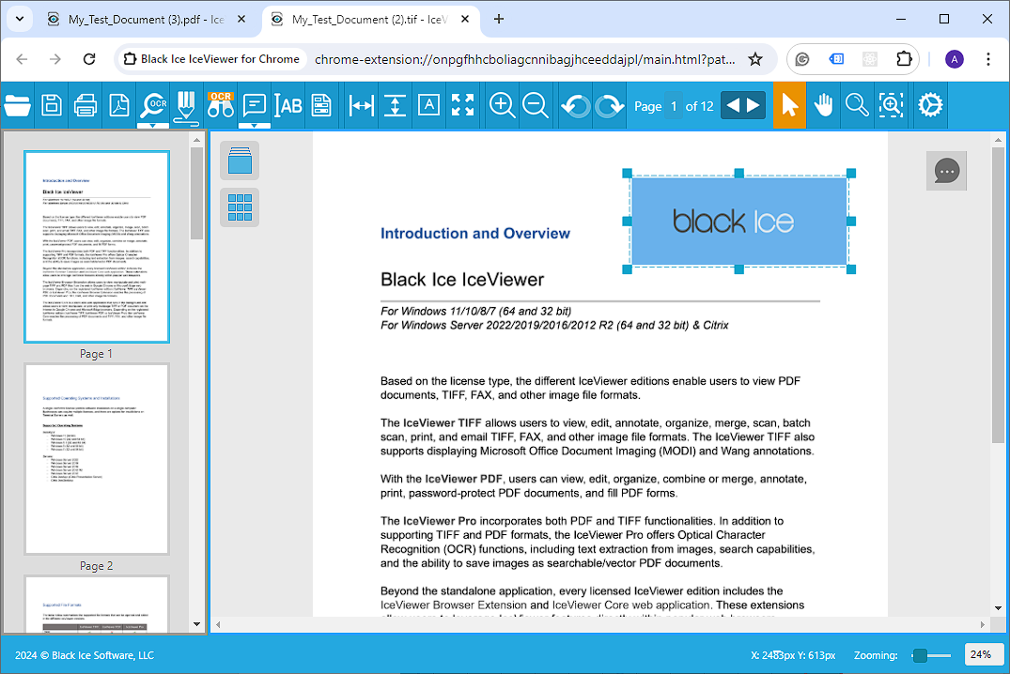Bookmark page with star icon
This screenshot has width=1010, height=674.
pyautogui.click(x=755, y=59)
